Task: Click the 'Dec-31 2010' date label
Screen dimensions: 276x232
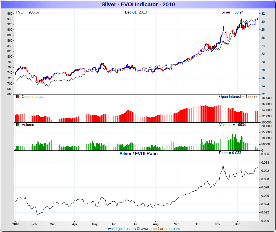Action: coord(136,12)
